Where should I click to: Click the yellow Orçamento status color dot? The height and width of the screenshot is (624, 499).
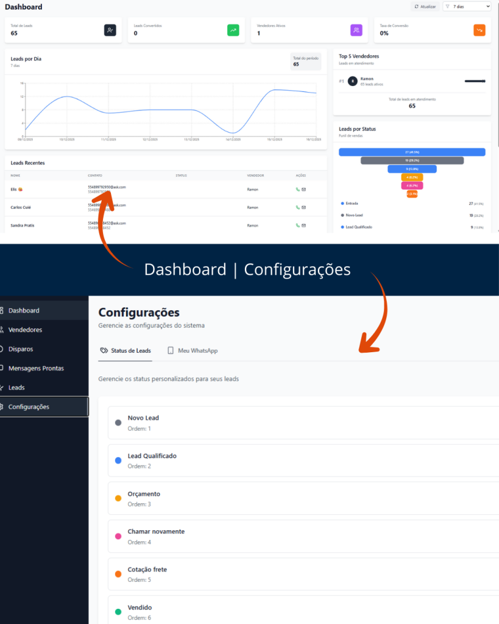(118, 498)
